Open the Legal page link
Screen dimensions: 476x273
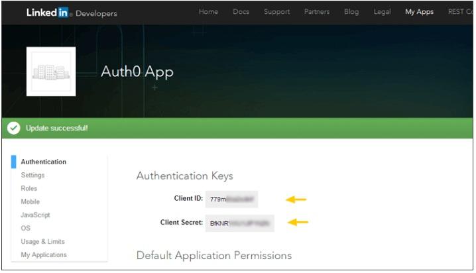coord(382,12)
